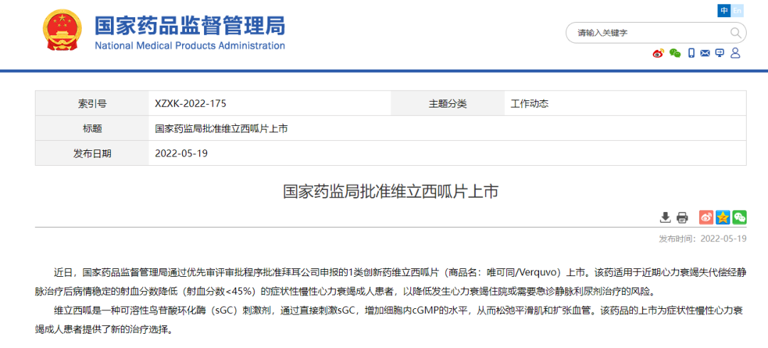
Task: Switch language to En (English)
Action: pos(738,11)
